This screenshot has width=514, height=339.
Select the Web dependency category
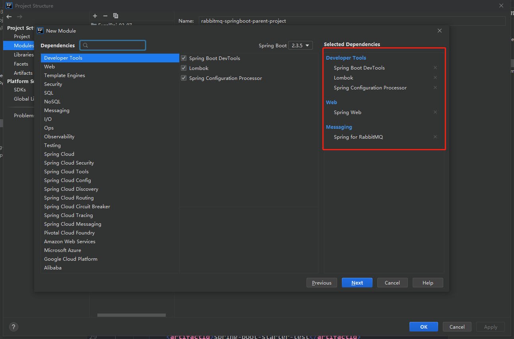pos(110,67)
